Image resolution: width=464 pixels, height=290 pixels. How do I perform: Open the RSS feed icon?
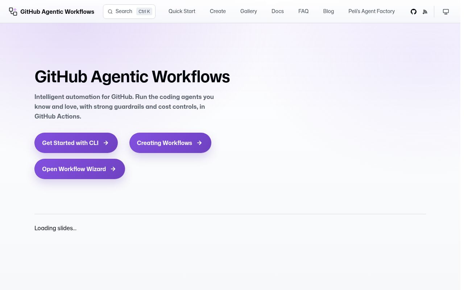click(425, 12)
